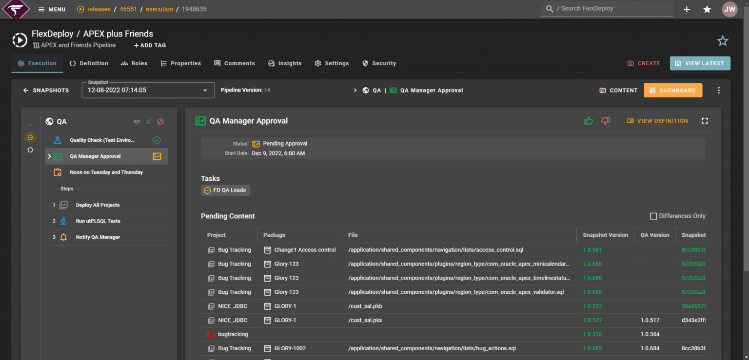Click the thumbs down rejection icon

pyautogui.click(x=605, y=120)
